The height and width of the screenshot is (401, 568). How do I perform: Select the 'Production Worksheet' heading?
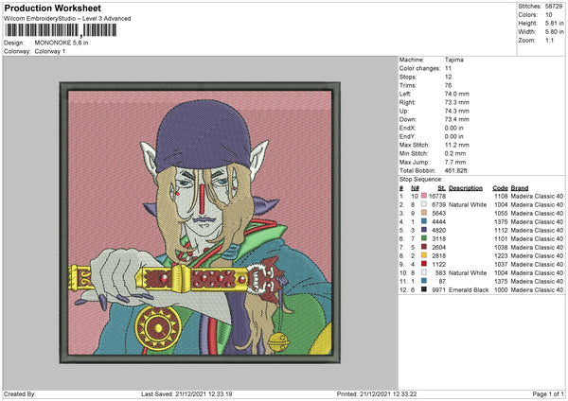52,8
